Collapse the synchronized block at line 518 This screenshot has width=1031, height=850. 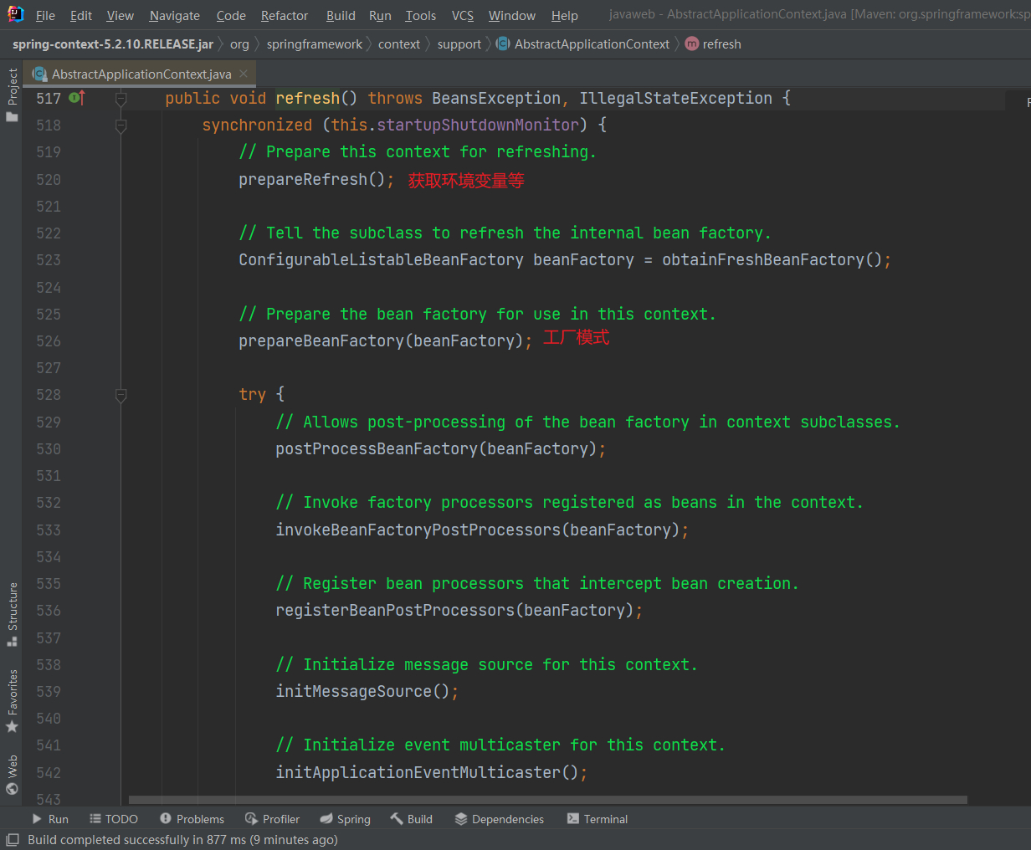pos(121,124)
